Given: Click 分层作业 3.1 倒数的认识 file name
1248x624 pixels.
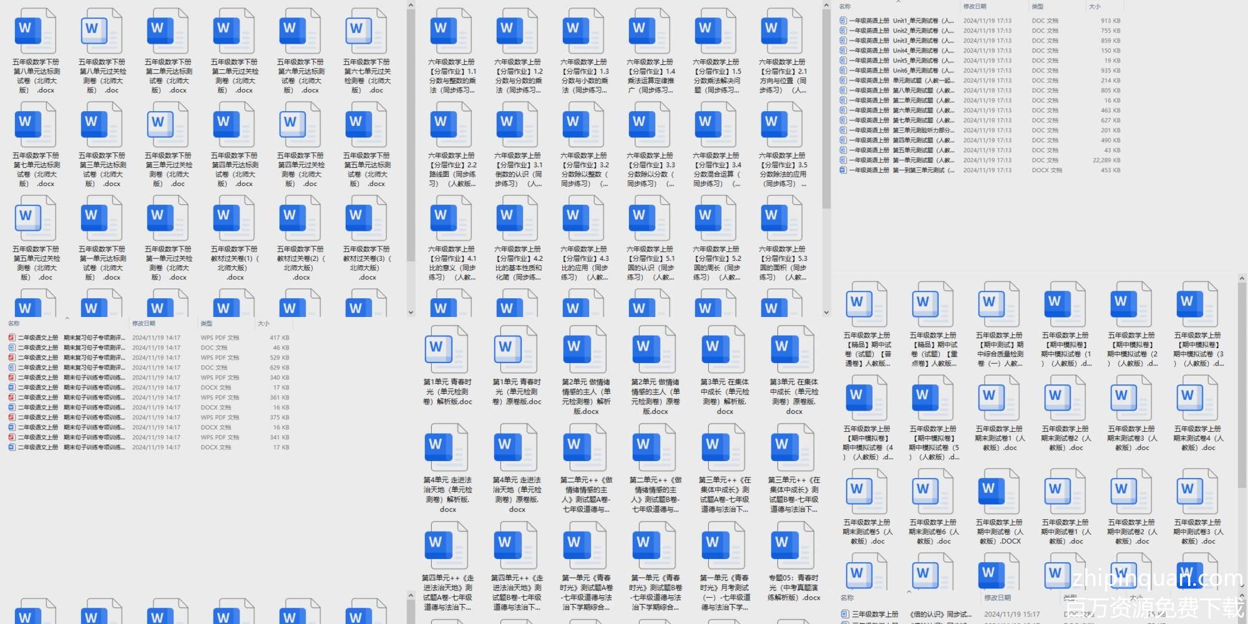Looking at the screenshot, I should coord(518,170).
